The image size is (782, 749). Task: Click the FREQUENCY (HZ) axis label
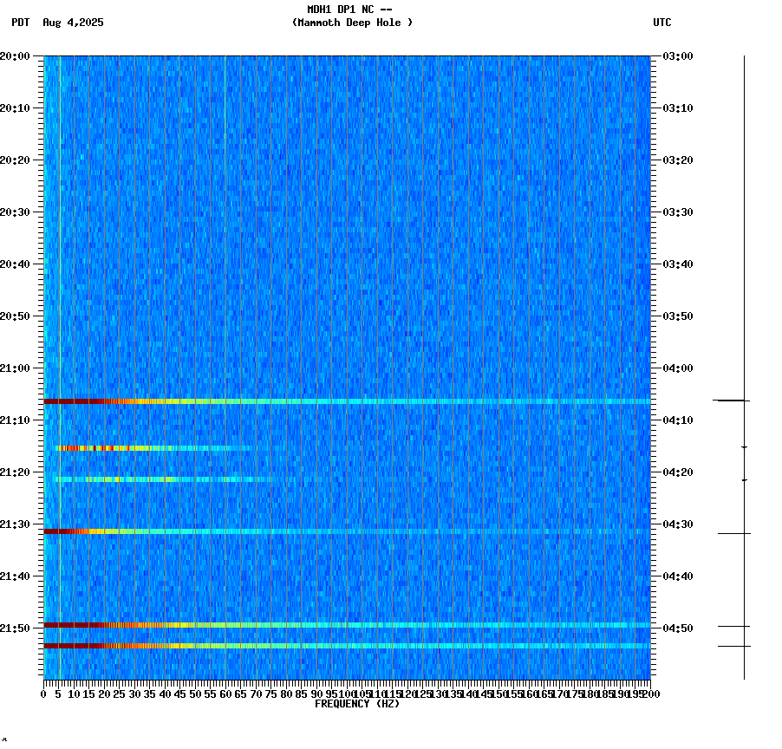point(357,704)
